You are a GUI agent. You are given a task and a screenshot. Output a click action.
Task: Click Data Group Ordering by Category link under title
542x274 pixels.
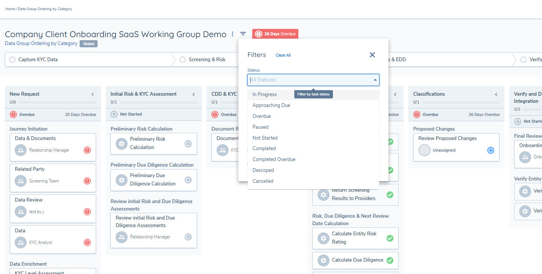point(41,44)
